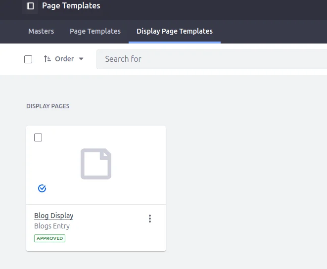The image size is (327, 269).
Task: Check the select-all checkbox in the toolbar
Action: point(28,59)
